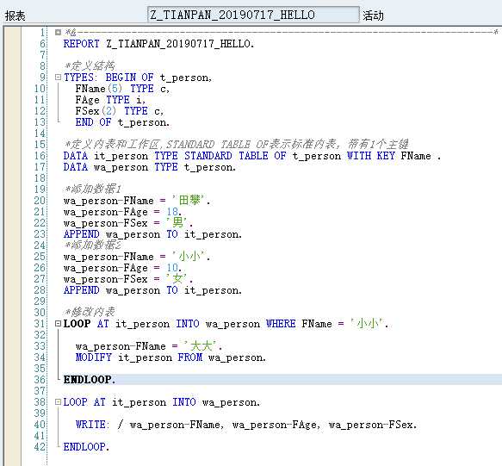This screenshot has width=502, height=466.
Task: Click 'MODIFY it_person FROM wa_person.' line
Action: pyautogui.click(x=170, y=357)
